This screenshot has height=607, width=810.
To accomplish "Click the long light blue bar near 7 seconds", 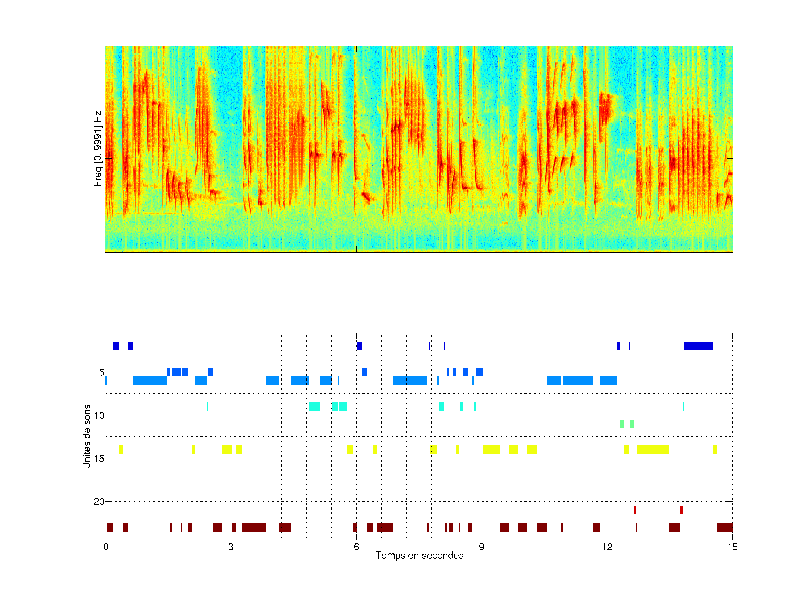I will coord(410,380).
